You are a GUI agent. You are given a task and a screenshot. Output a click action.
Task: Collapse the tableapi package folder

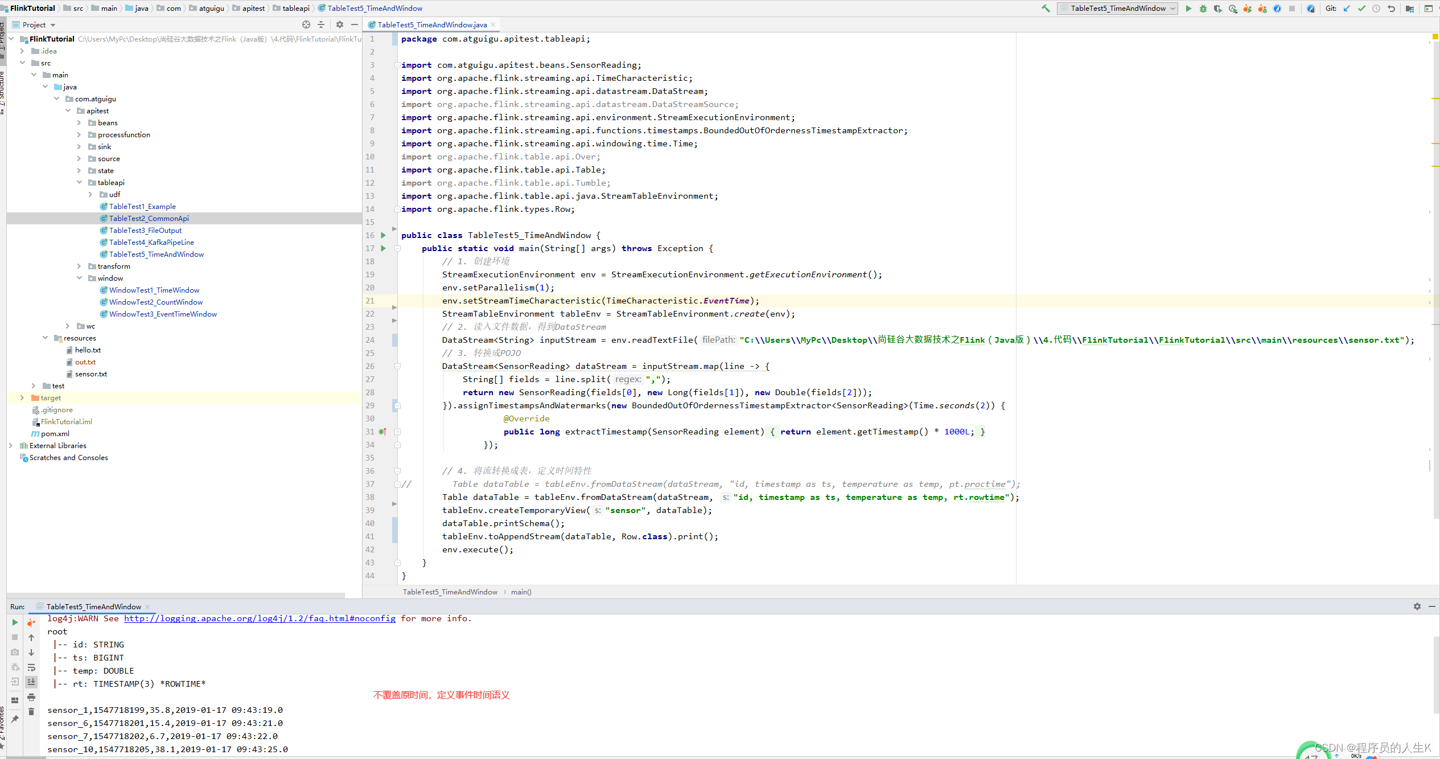tap(79, 183)
